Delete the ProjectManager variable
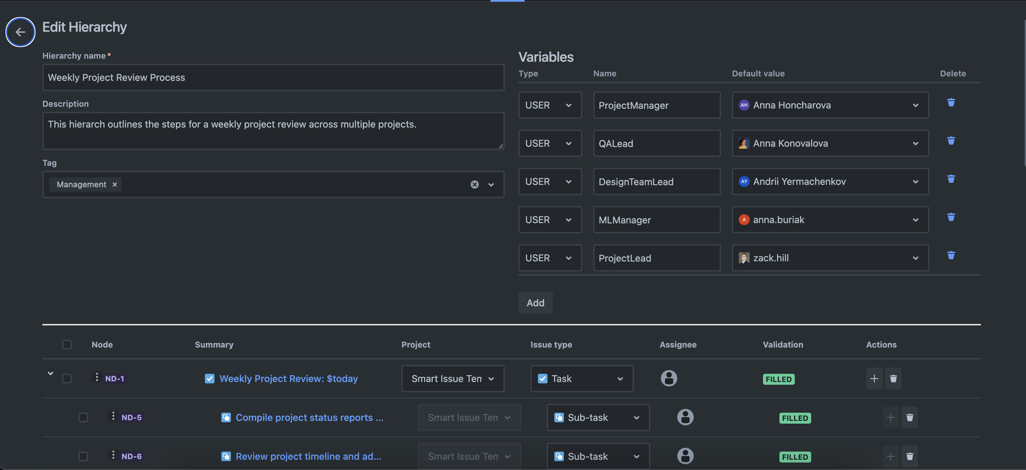This screenshot has width=1026, height=470. (x=951, y=103)
